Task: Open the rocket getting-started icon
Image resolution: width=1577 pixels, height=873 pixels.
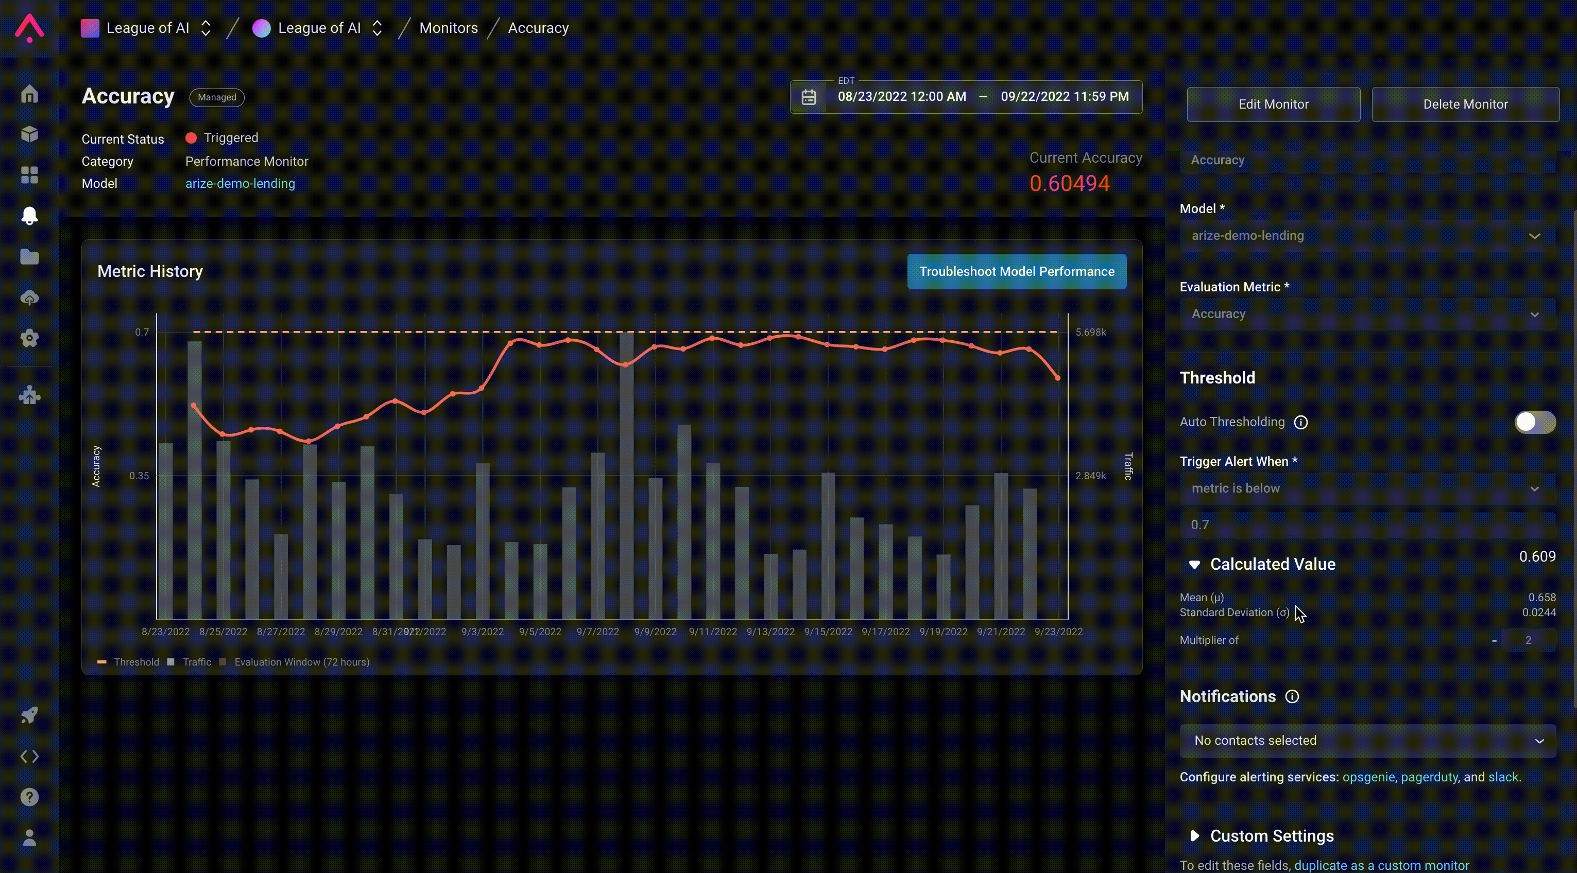Action: 29,714
